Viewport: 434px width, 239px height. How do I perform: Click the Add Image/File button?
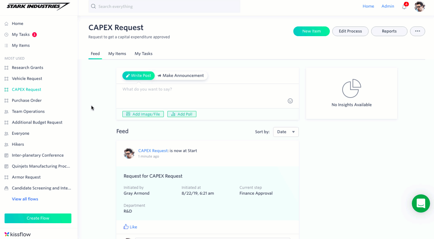[143, 114]
